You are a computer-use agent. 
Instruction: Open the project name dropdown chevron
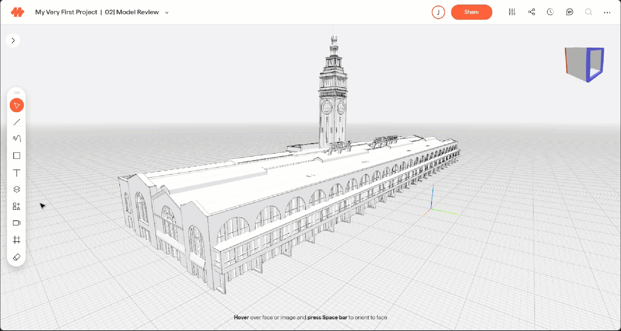click(167, 13)
